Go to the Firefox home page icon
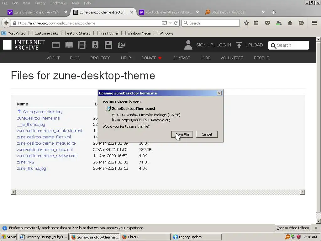The image size is (321, 241). click(x=290, y=23)
